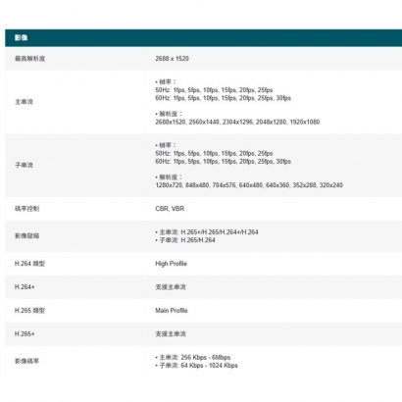Select the 影像壓縮 row label
This screenshot has width=402, height=402.
tap(26, 236)
